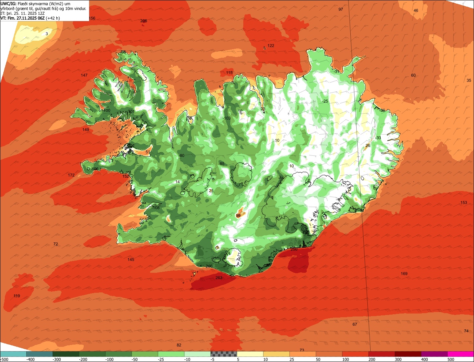Click the map value 14 in west Iceland
The width and height of the screenshot is (474, 362).
point(178,182)
